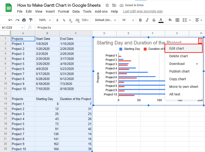Click the merge cells icon
The height and width of the screenshot is (152, 205).
click(184, 20)
